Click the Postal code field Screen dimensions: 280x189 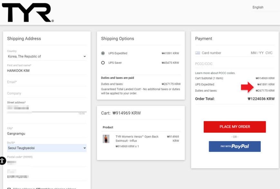[x=47, y=162]
